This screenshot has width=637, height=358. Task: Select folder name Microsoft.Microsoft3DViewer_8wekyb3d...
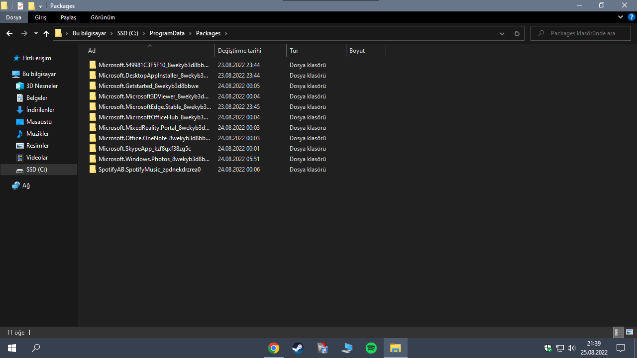(x=154, y=96)
